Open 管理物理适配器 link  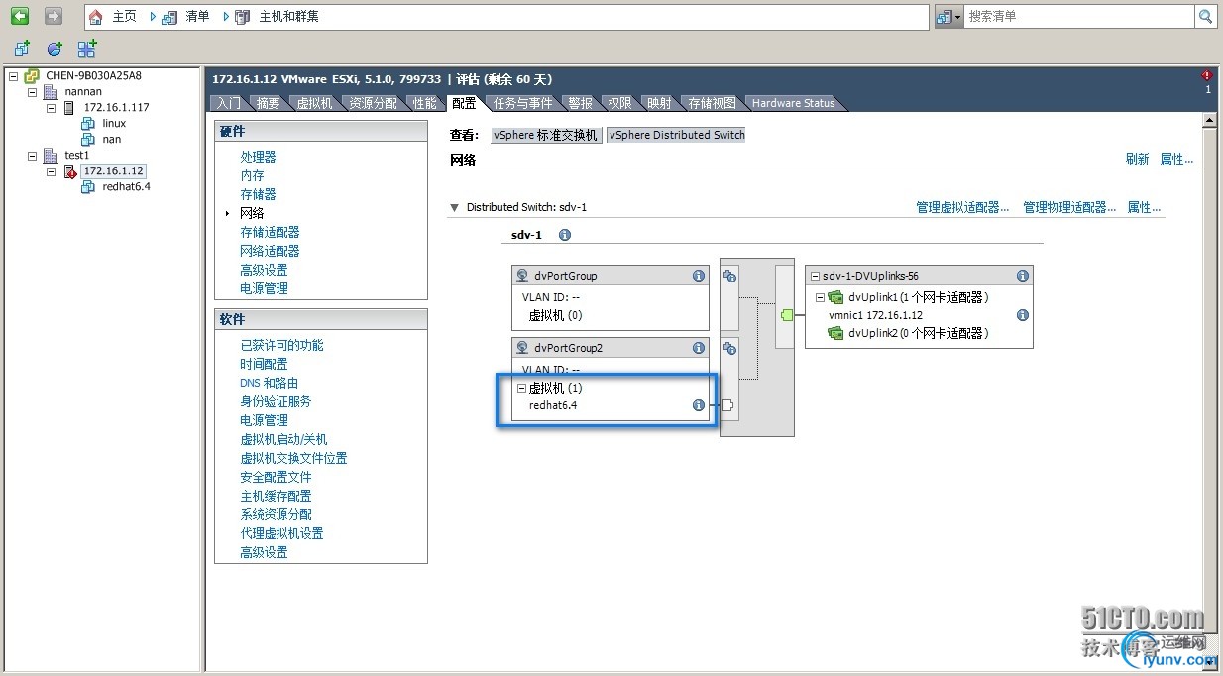pyautogui.click(x=1069, y=207)
